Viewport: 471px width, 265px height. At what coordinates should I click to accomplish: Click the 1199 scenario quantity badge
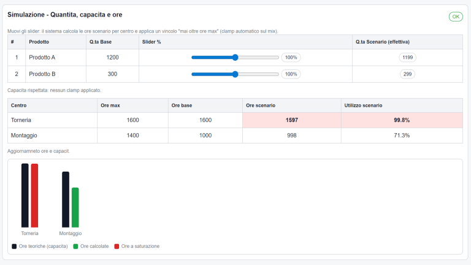407,57
